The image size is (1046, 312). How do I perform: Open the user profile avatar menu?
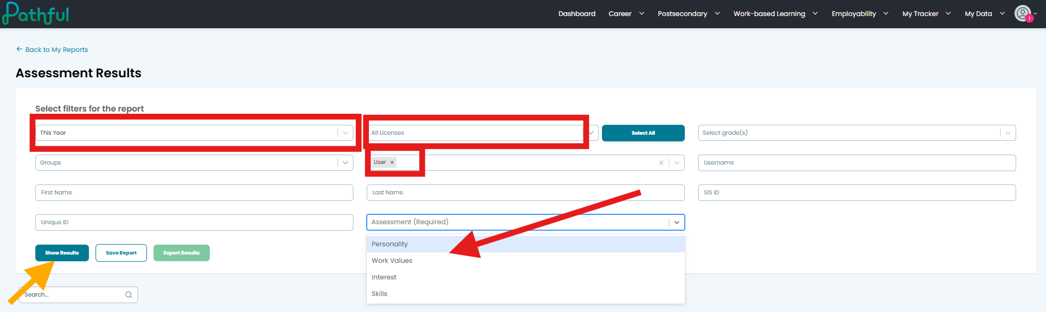[x=1023, y=13]
